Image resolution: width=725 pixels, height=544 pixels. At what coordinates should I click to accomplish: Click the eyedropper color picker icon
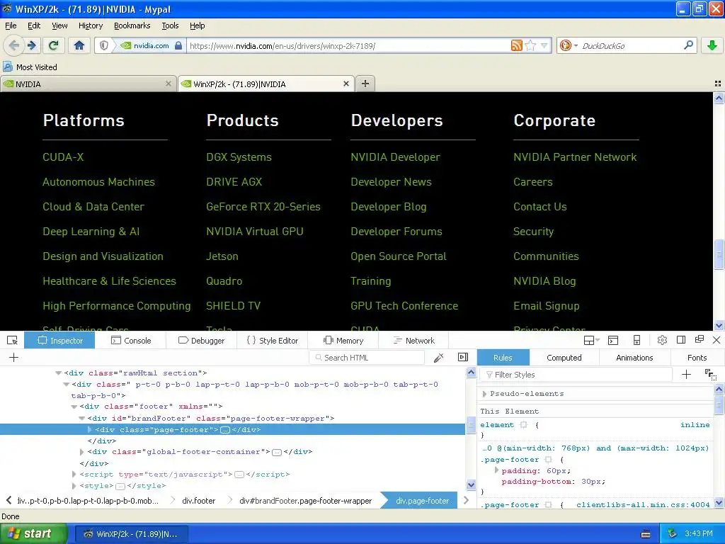[439, 358]
